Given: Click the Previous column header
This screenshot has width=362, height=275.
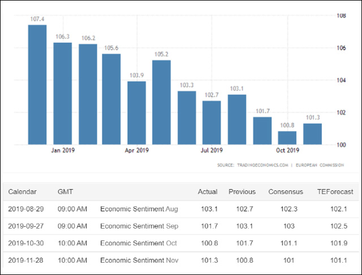Looking at the screenshot, I should point(242,192).
